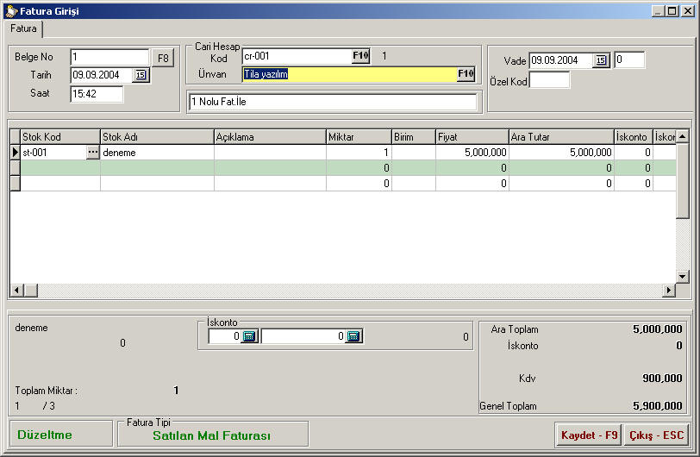This screenshot has width=700, height=457.
Task: Select the Fatura tab
Action: pos(23,28)
